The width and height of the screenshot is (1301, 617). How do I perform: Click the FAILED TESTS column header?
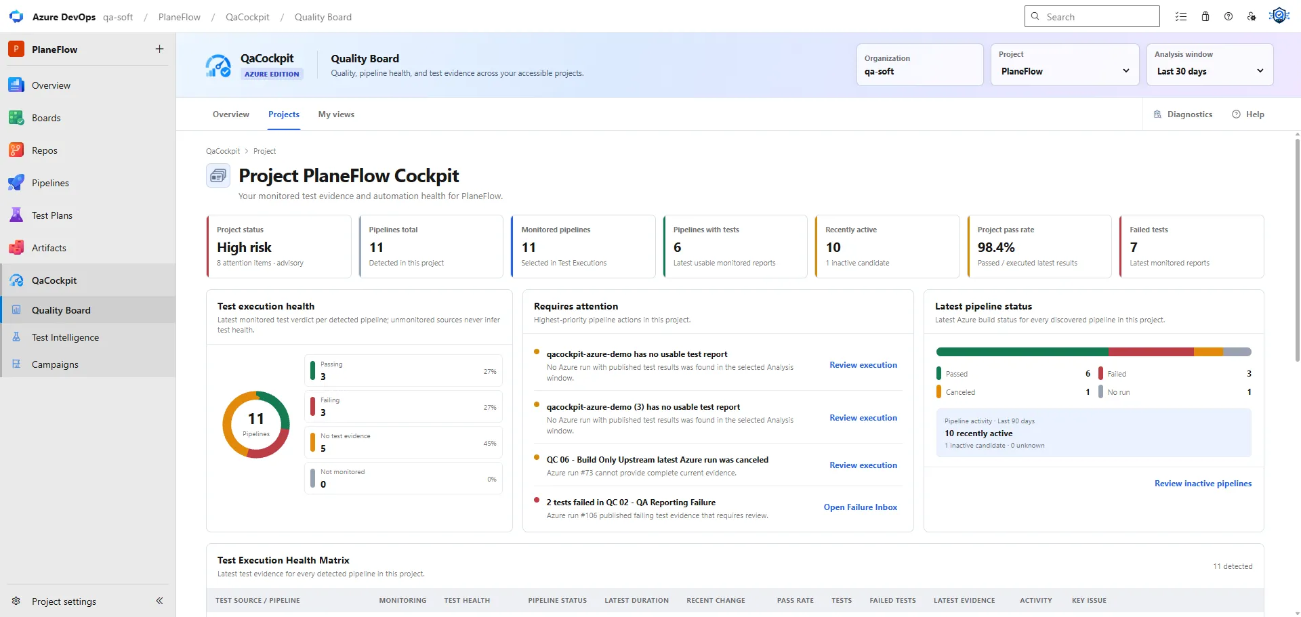click(892, 601)
